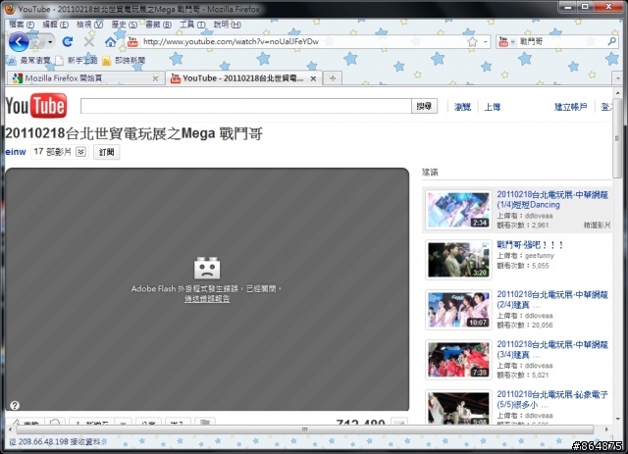Open the list all tabs dropdown
The height and width of the screenshot is (454, 628).
pyautogui.click(x=617, y=78)
